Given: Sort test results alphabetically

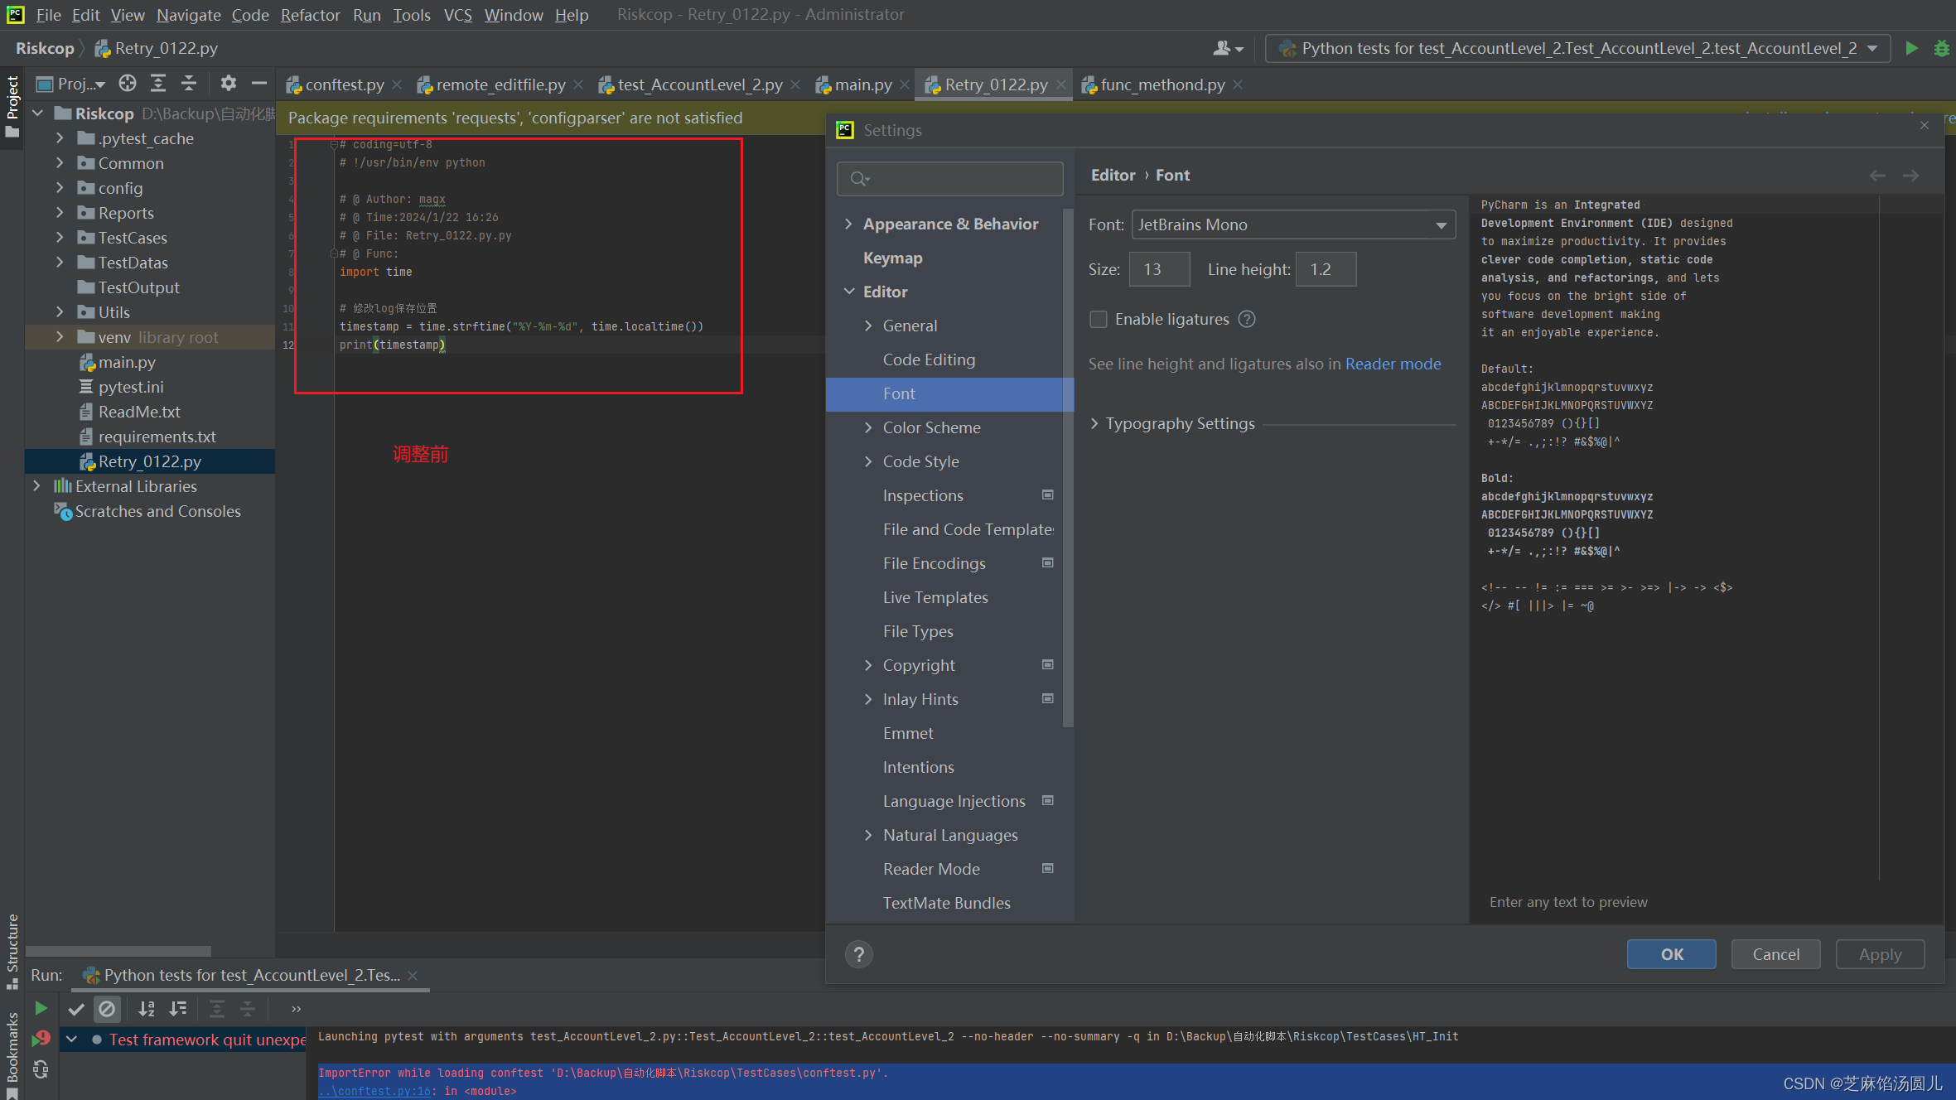Looking at the screenshot, I should [147, 1008].
